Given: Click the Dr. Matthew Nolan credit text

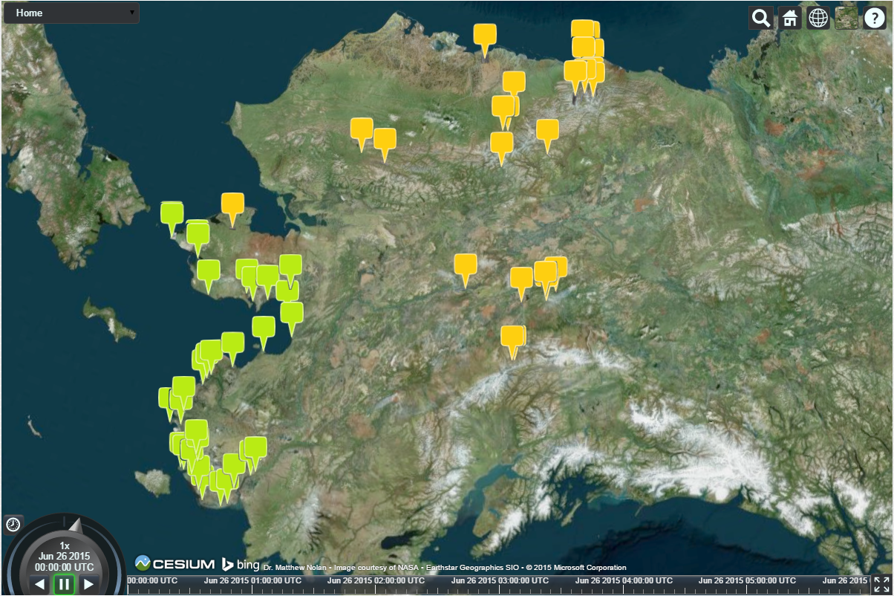Looking at the screenshot, I should click(293, 568).
